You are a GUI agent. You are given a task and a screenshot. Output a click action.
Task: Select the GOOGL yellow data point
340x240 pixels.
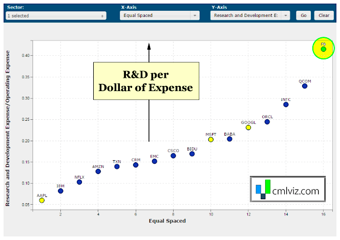pyautogui.click(x=248, y=127)
